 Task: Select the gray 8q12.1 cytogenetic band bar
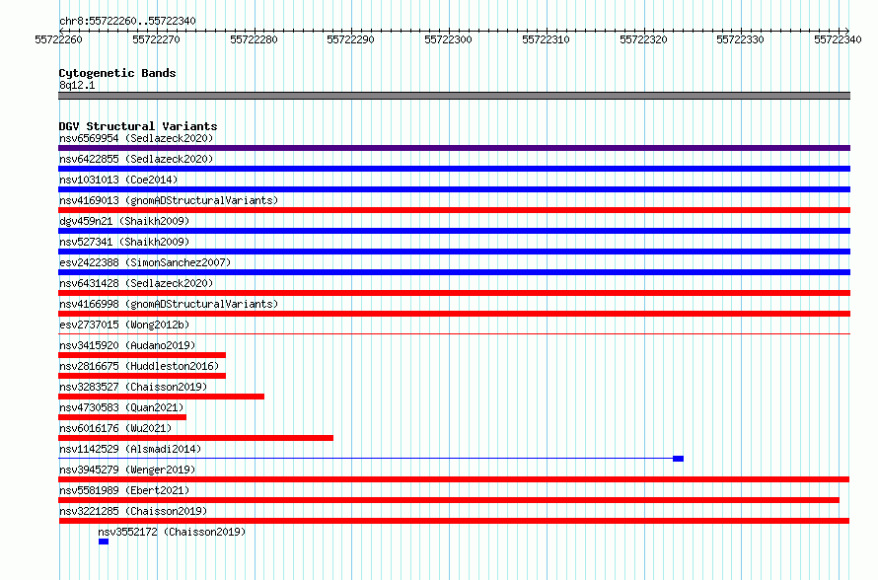click(x=454, y=96)
